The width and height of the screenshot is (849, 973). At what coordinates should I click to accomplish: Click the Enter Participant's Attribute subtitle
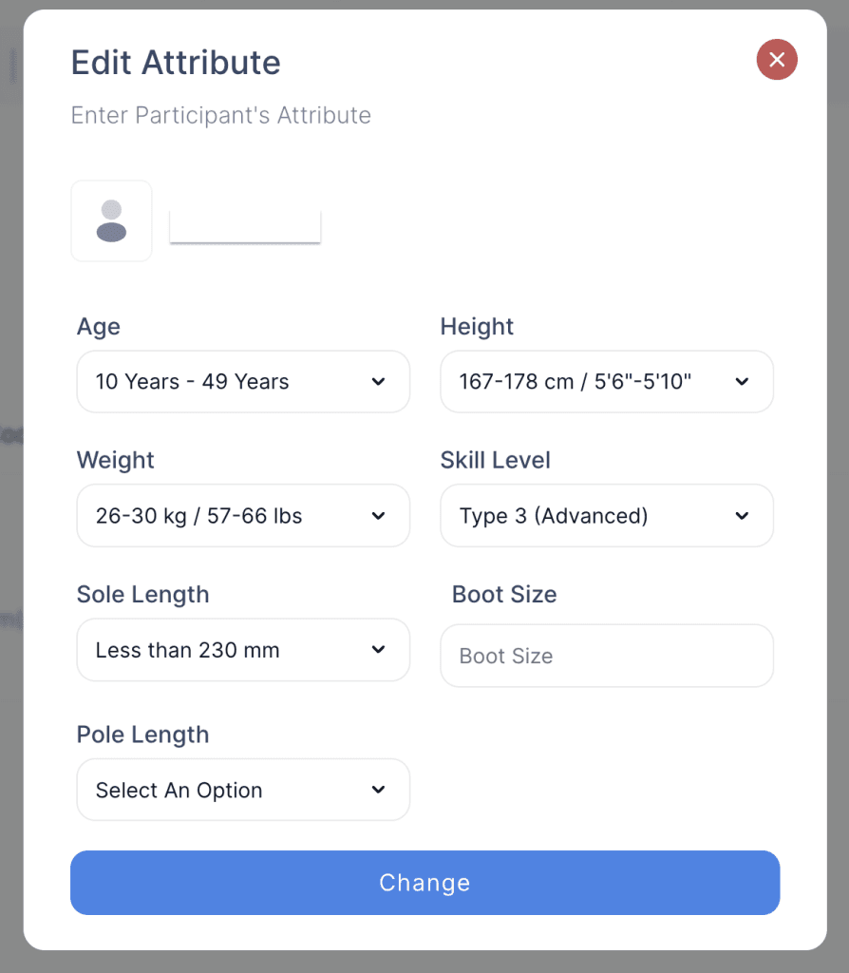point(220,116)
